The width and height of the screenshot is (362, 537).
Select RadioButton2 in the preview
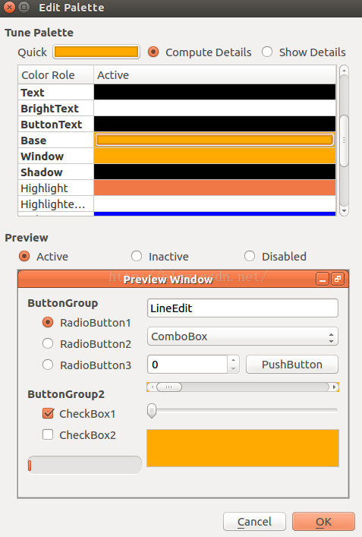coord(48,343)
